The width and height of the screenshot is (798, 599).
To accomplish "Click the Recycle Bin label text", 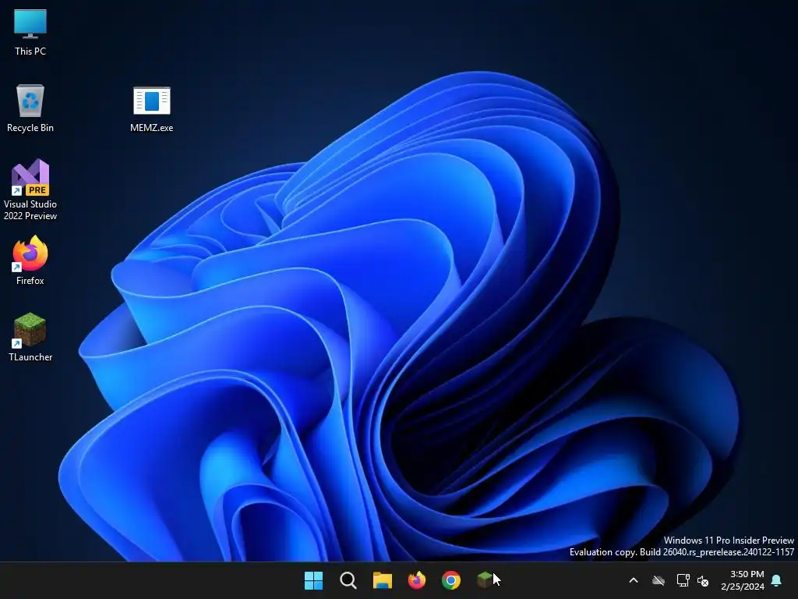I will click(x=30, y=128).
